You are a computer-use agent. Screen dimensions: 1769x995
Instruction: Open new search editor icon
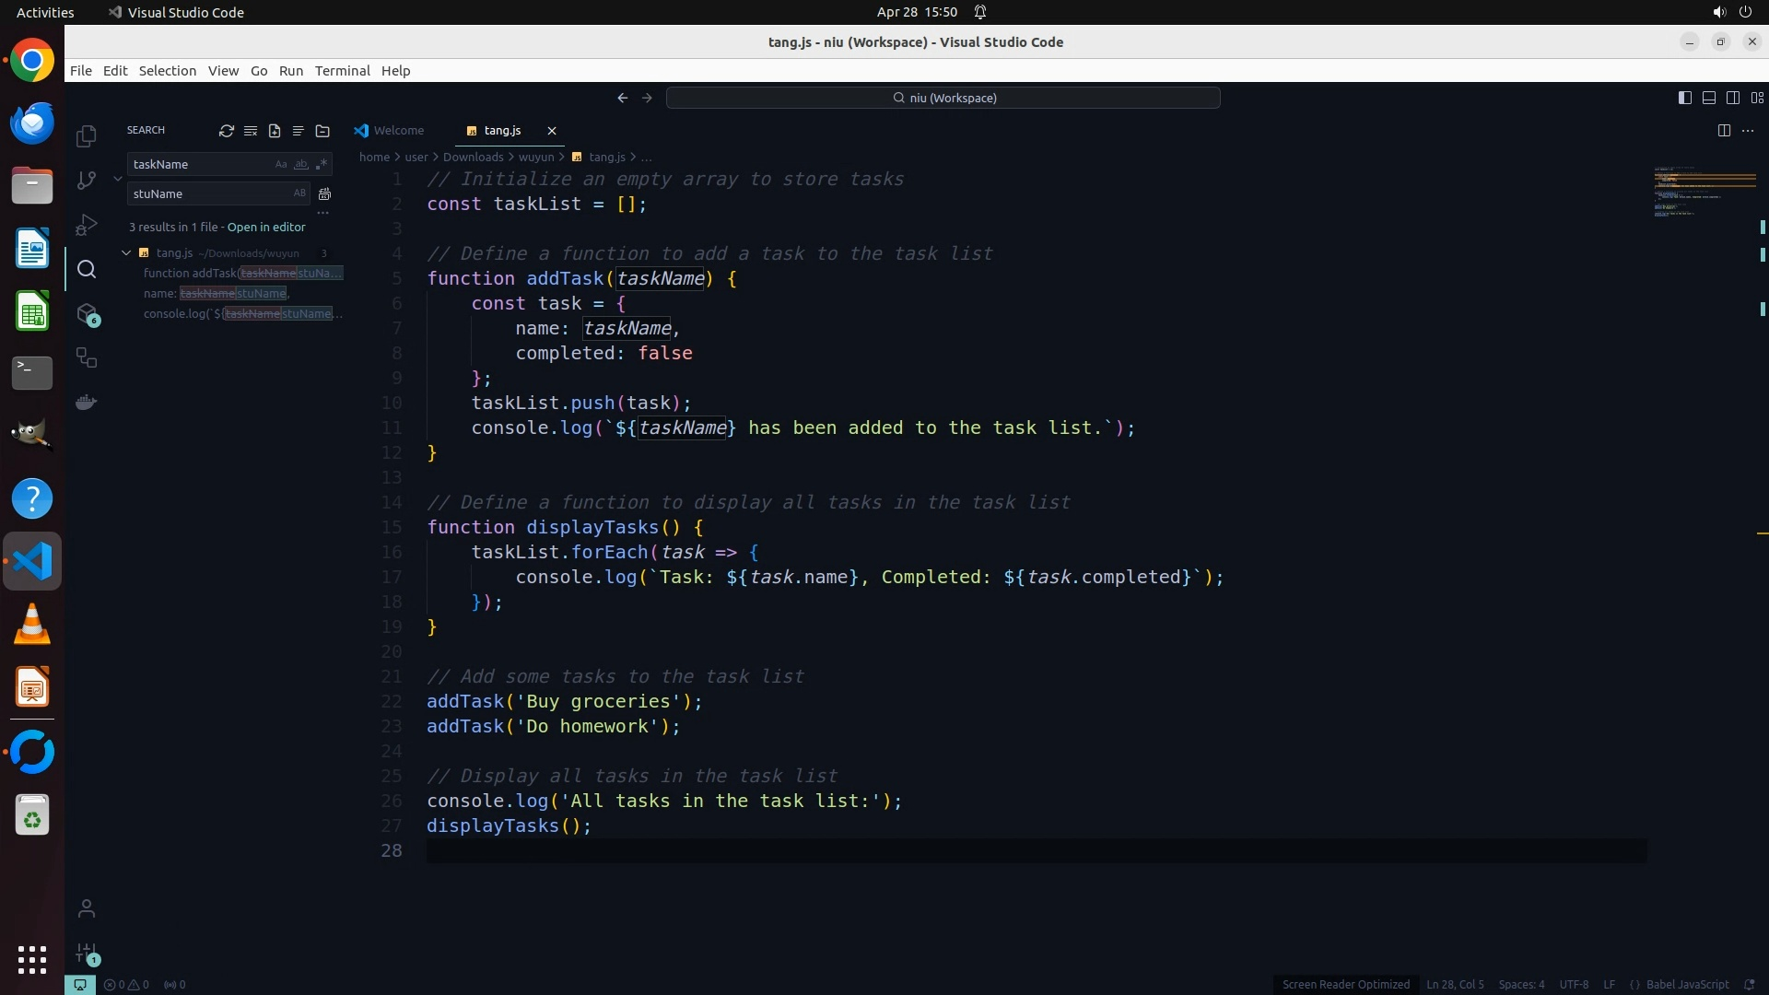[x=275, y=131]
